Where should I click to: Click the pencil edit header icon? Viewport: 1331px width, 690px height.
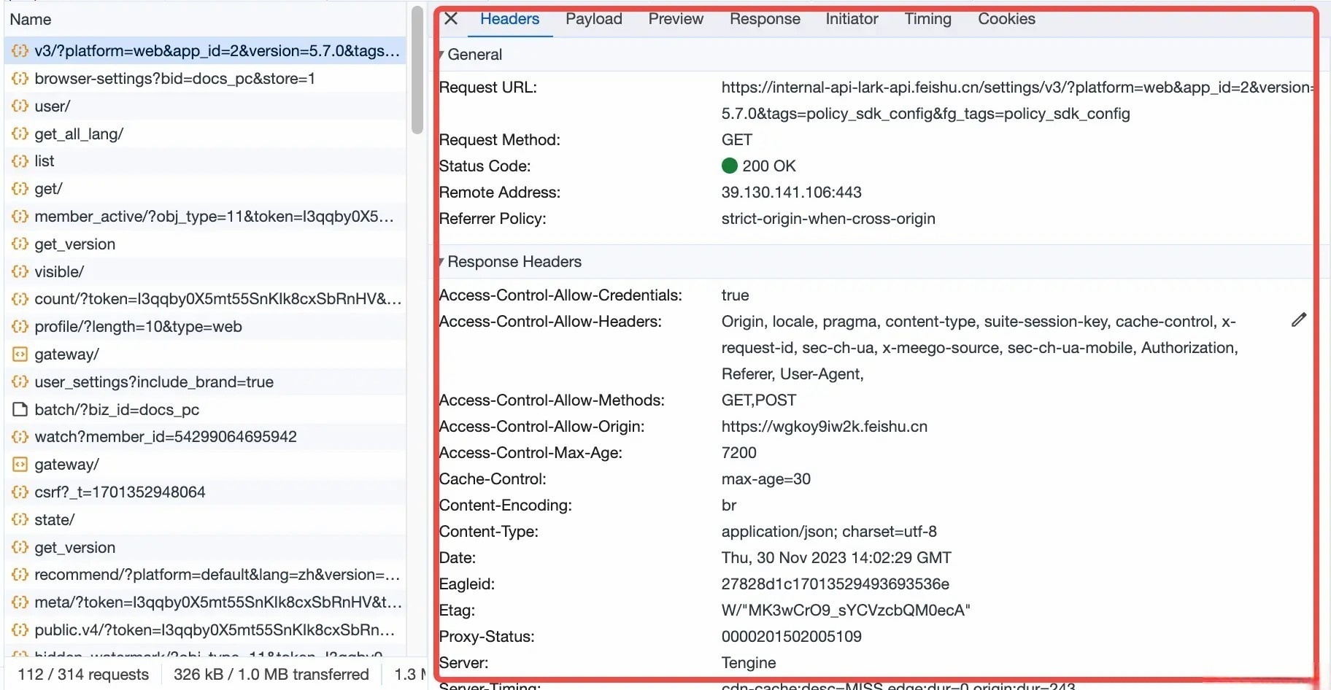click(x=1298, y=320)
